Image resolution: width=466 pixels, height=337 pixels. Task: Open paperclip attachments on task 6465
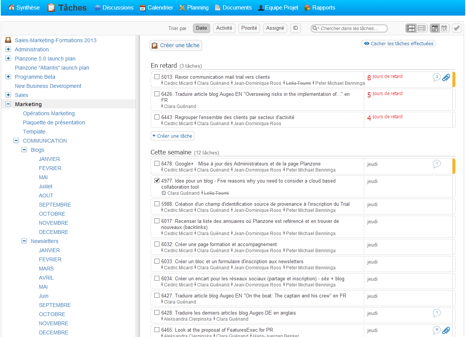446,331
